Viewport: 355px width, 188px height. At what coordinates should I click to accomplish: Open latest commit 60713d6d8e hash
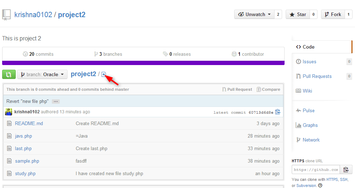(261, 113)
